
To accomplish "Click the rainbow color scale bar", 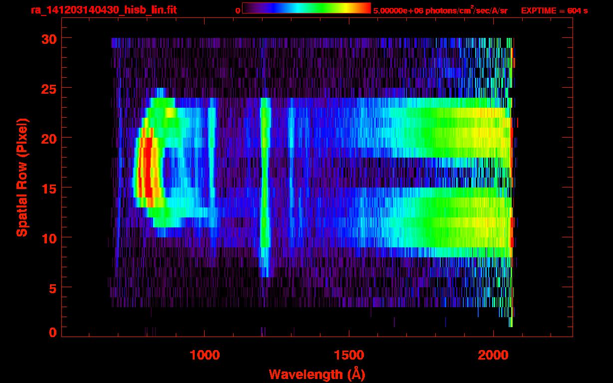I will point(306,8).
